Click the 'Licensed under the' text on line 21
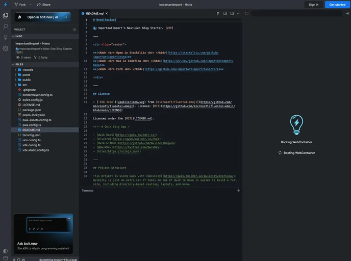This screenshot has width=351, height=261. tap(108, 119)
